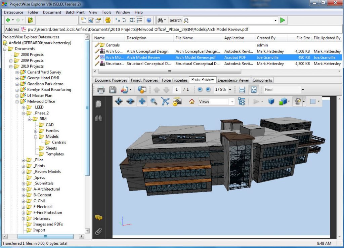
Task: Select the Pan tool in the 3D toolbar
Action: 141,101
